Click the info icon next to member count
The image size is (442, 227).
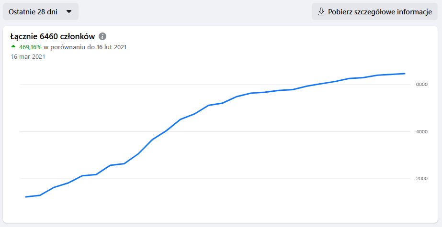point(102,36)
